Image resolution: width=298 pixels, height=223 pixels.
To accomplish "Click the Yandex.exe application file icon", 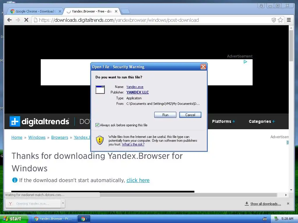I will click(x=100, y=89).
